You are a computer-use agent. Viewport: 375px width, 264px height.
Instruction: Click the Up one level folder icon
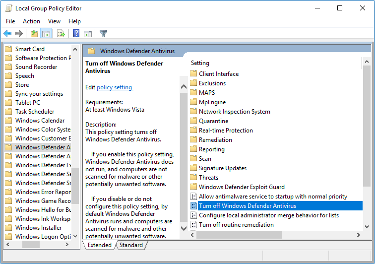(x=34, y=34)
